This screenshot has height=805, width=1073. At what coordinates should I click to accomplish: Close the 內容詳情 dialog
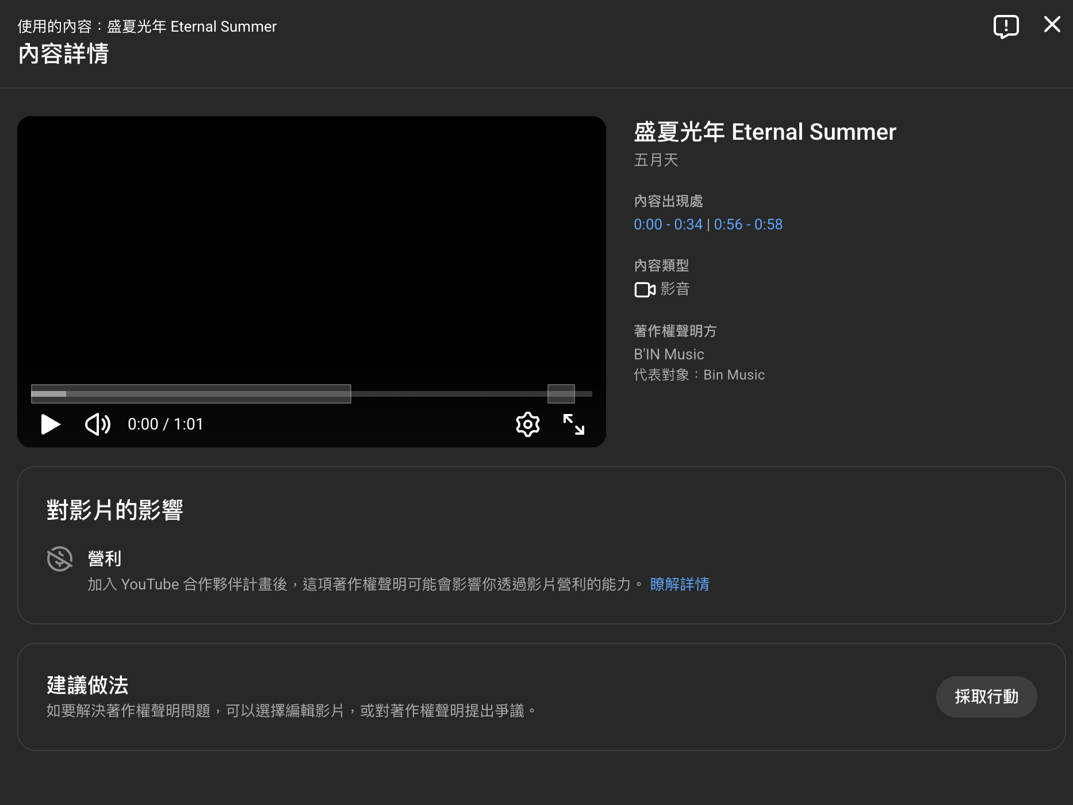[1052, 24]
